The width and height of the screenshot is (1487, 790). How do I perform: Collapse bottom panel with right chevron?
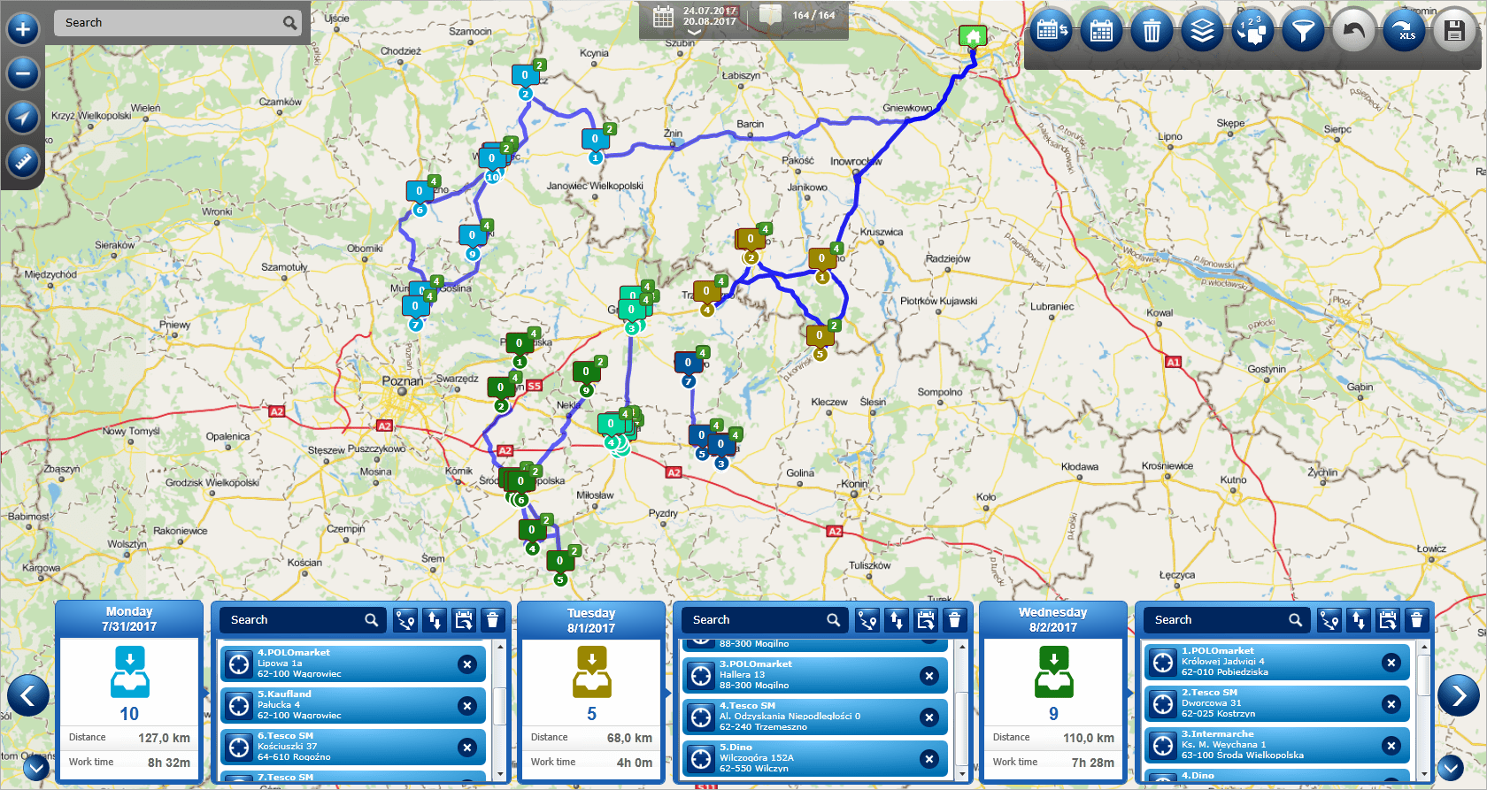click(1450, 768)
